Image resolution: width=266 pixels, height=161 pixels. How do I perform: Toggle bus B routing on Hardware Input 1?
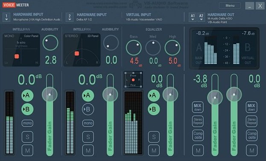[27, 109]
